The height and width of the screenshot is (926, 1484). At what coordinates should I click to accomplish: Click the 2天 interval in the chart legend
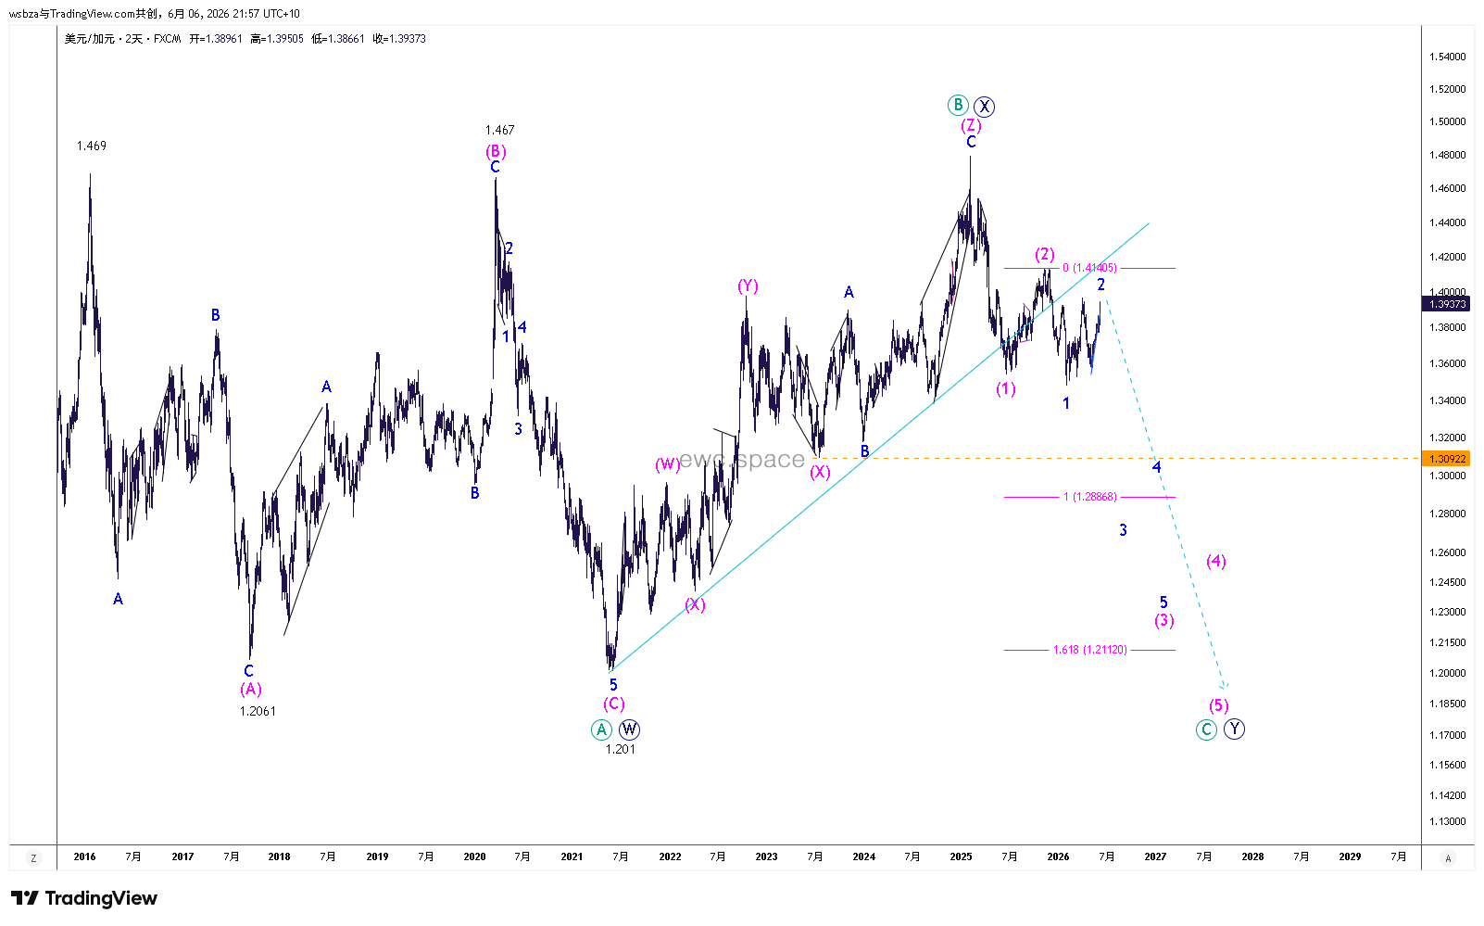point(135,39)
